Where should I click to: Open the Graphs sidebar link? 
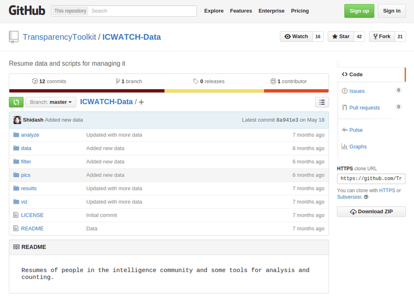(x=358, y=147)
